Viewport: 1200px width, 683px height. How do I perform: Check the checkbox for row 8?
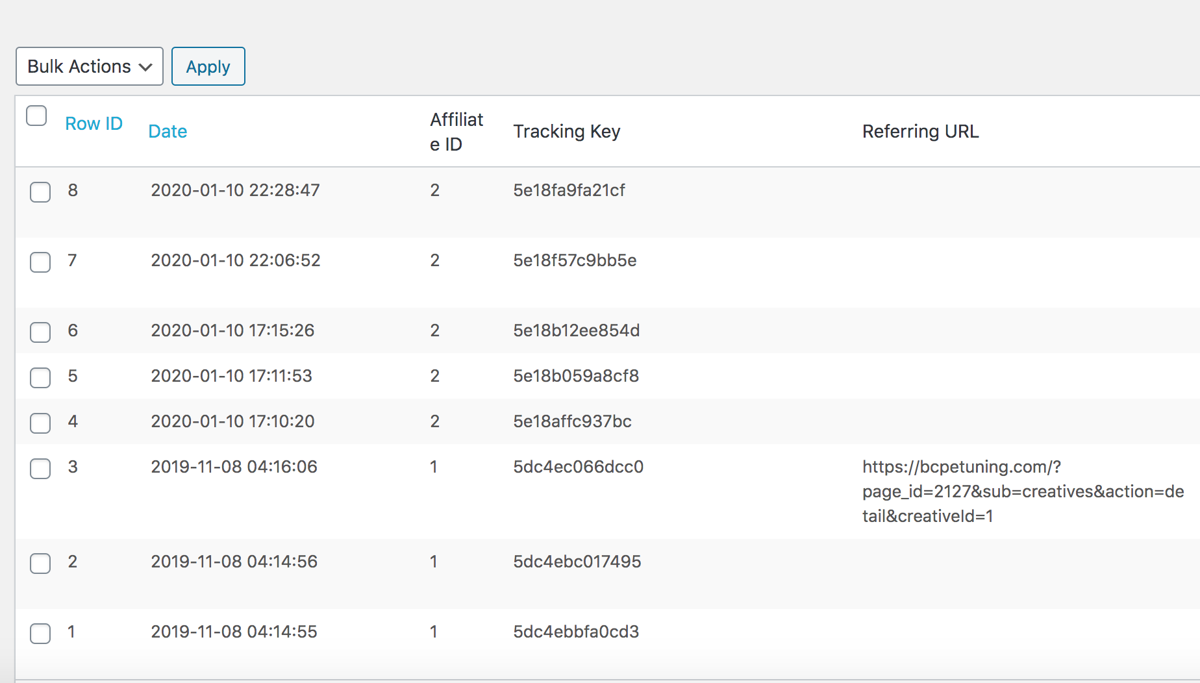pos(40,192)
